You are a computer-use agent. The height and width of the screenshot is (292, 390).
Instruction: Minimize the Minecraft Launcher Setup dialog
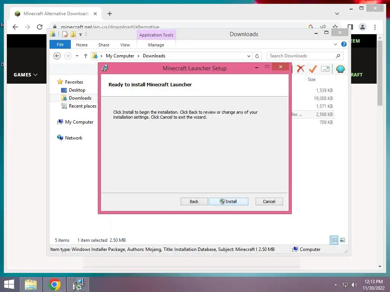256,67
